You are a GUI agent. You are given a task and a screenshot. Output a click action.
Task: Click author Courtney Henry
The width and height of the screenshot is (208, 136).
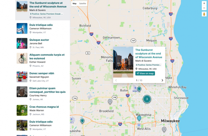pos(38,95)
